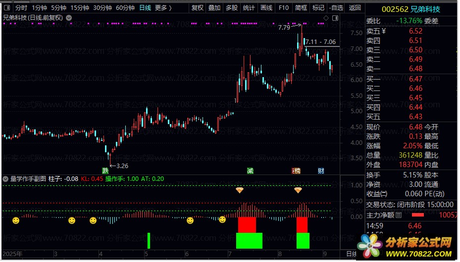Click the red block above month 7
This screenshot has width=460, height=262.
coord(247,225)
